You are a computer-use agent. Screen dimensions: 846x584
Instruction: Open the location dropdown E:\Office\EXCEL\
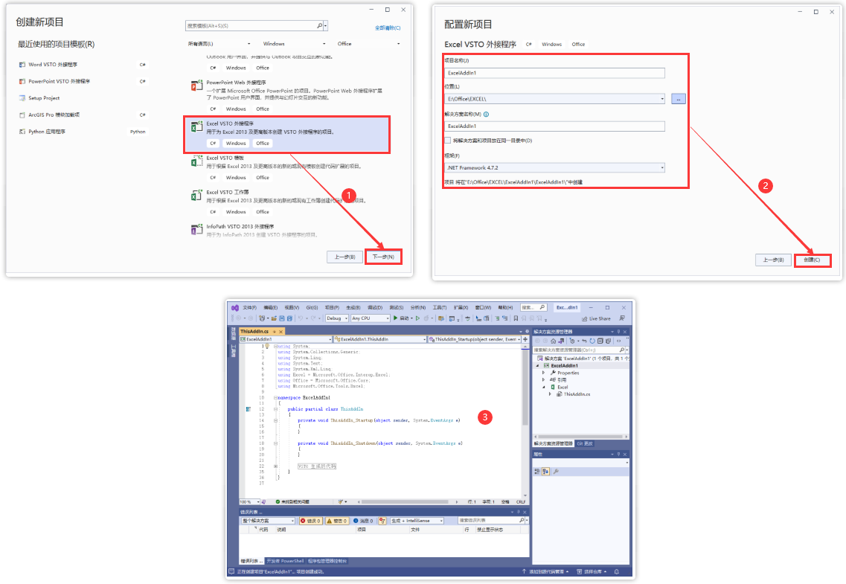click(554, 99)
